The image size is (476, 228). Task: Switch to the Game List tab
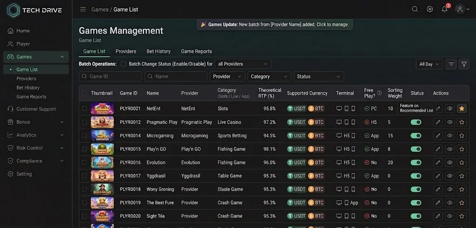(x=94, y=51)
